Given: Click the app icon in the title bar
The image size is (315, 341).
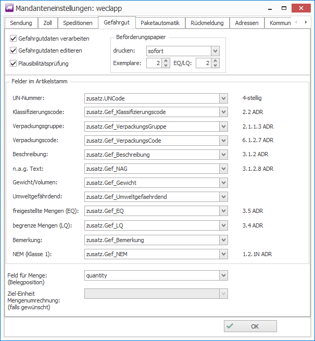Looking at the screenshot, I should [x=8, y=8].
